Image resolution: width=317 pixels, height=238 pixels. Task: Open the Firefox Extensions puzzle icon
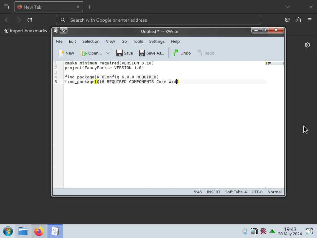coord(298,20)
